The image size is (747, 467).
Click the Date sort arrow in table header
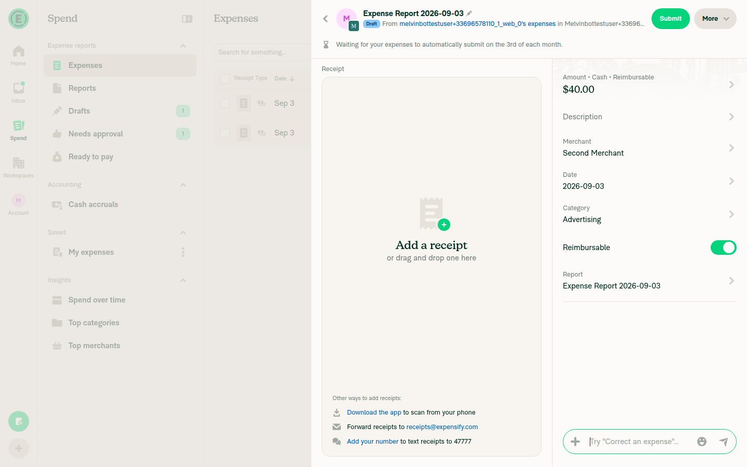click(x=292, y=79)
